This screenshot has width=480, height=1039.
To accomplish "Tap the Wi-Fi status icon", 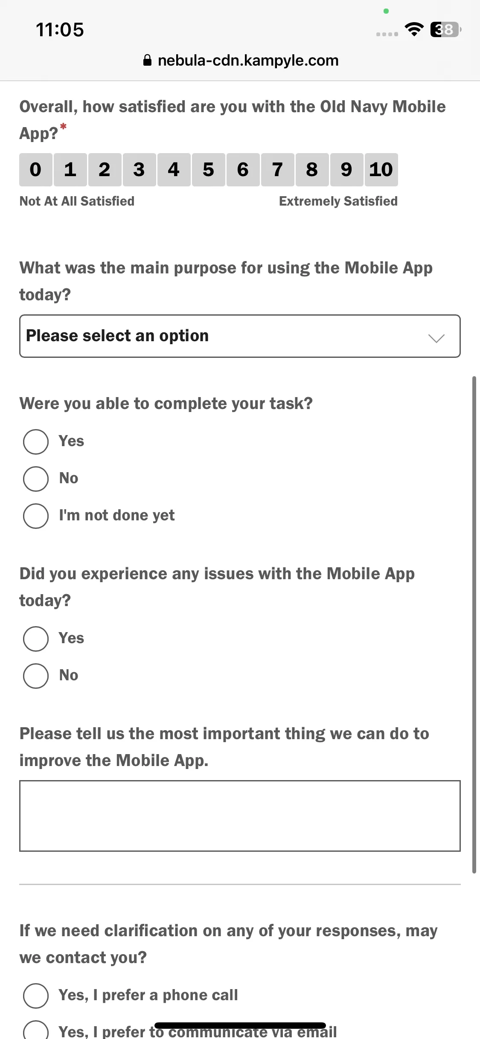I will click(414, 29).
